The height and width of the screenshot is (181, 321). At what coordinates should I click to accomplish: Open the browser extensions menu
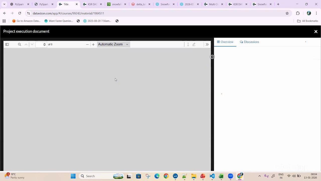[298, 13]
